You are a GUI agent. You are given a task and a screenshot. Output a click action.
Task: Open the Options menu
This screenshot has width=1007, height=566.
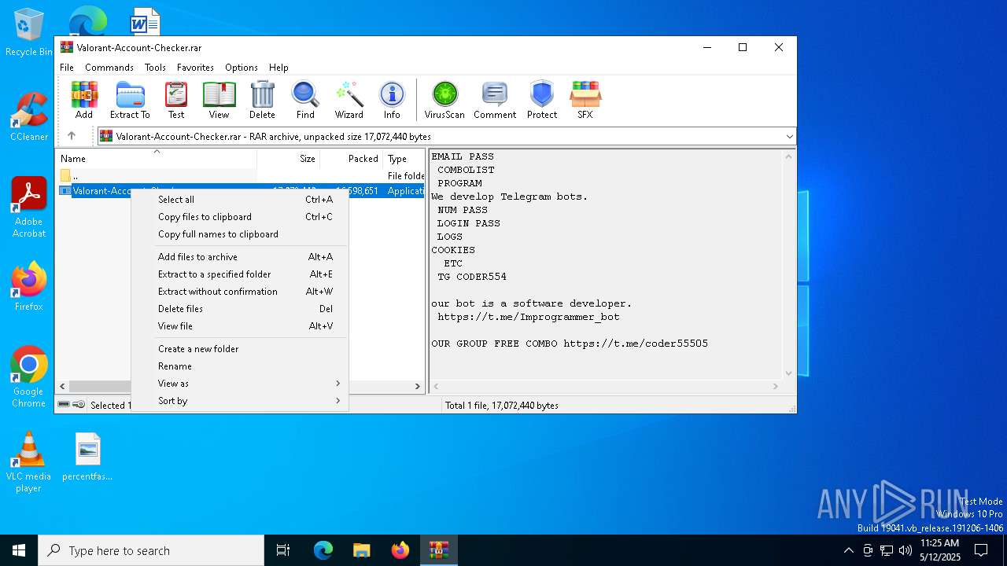tap(242, 68)
